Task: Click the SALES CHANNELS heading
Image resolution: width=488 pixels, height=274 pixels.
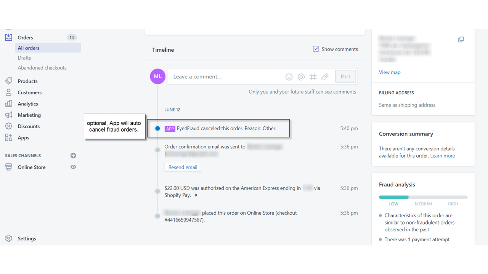Action: coord(23,156)
